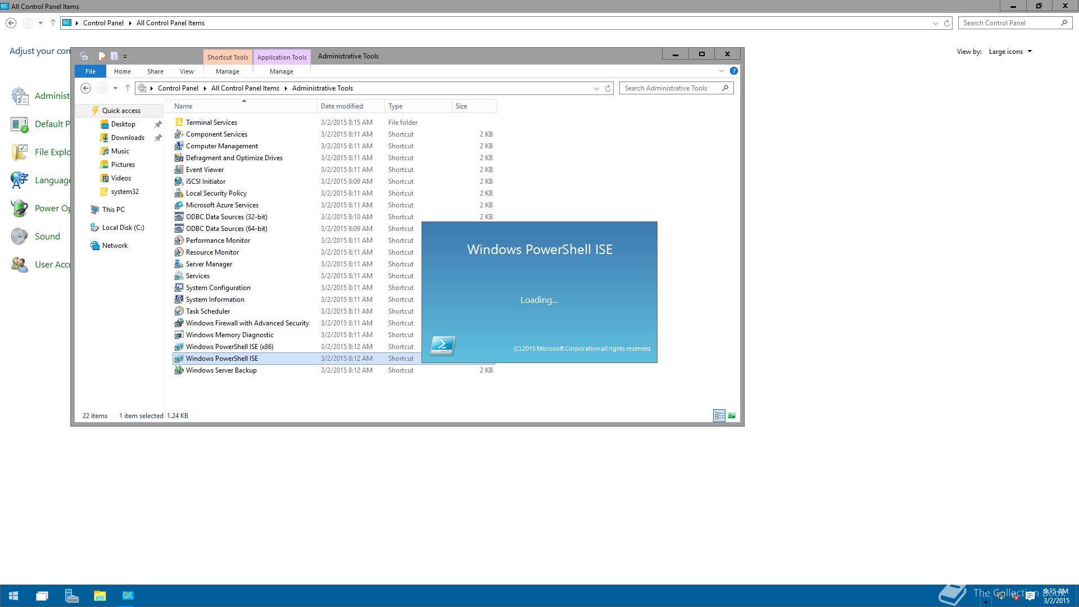
Task: Open Power Options link in Control Panel
Action: (x=52, y=209)
